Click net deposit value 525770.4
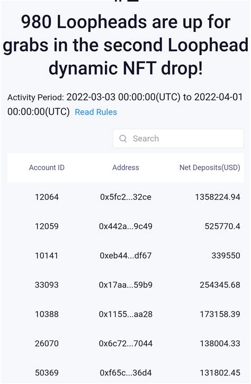 pyautogui.click(x=222, y=226)
